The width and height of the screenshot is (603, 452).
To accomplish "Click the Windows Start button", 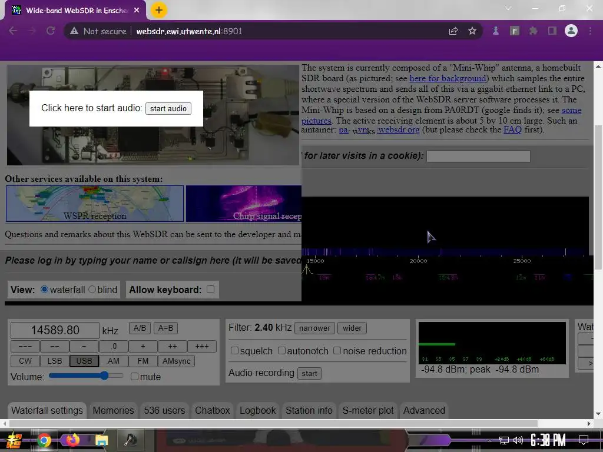I will pos(14,440).
